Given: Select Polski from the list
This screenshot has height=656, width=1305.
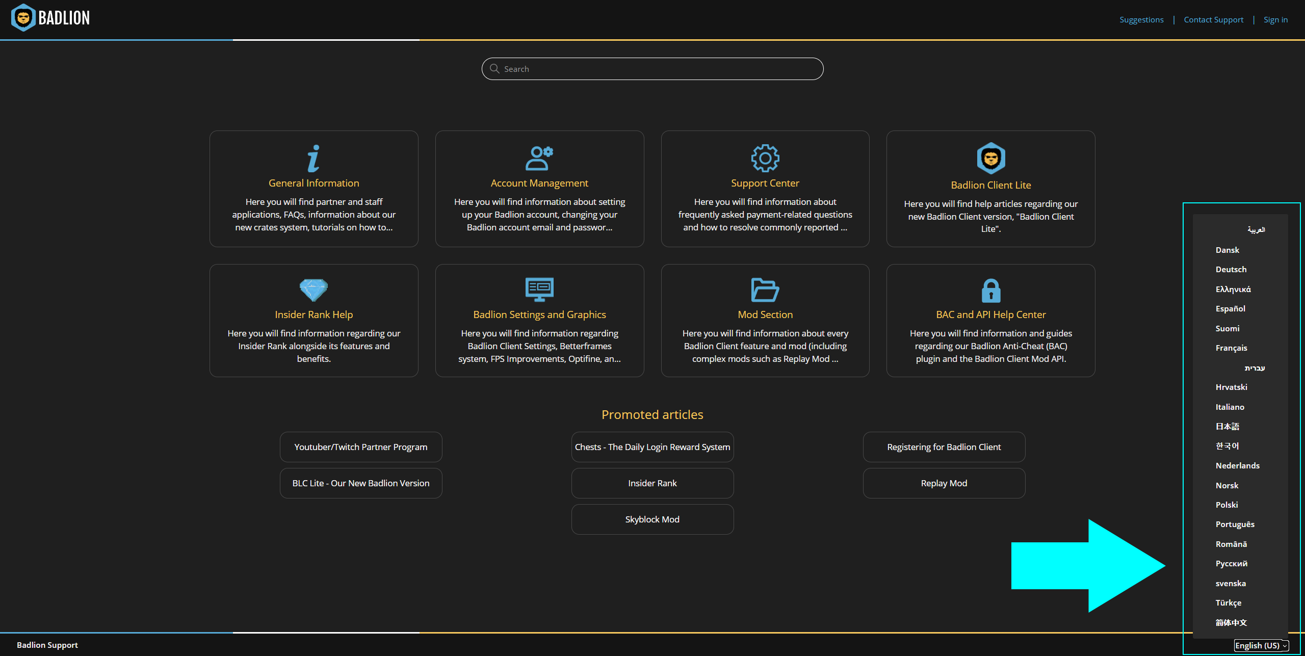Looking at the screenshot, I should point(1226,505).
